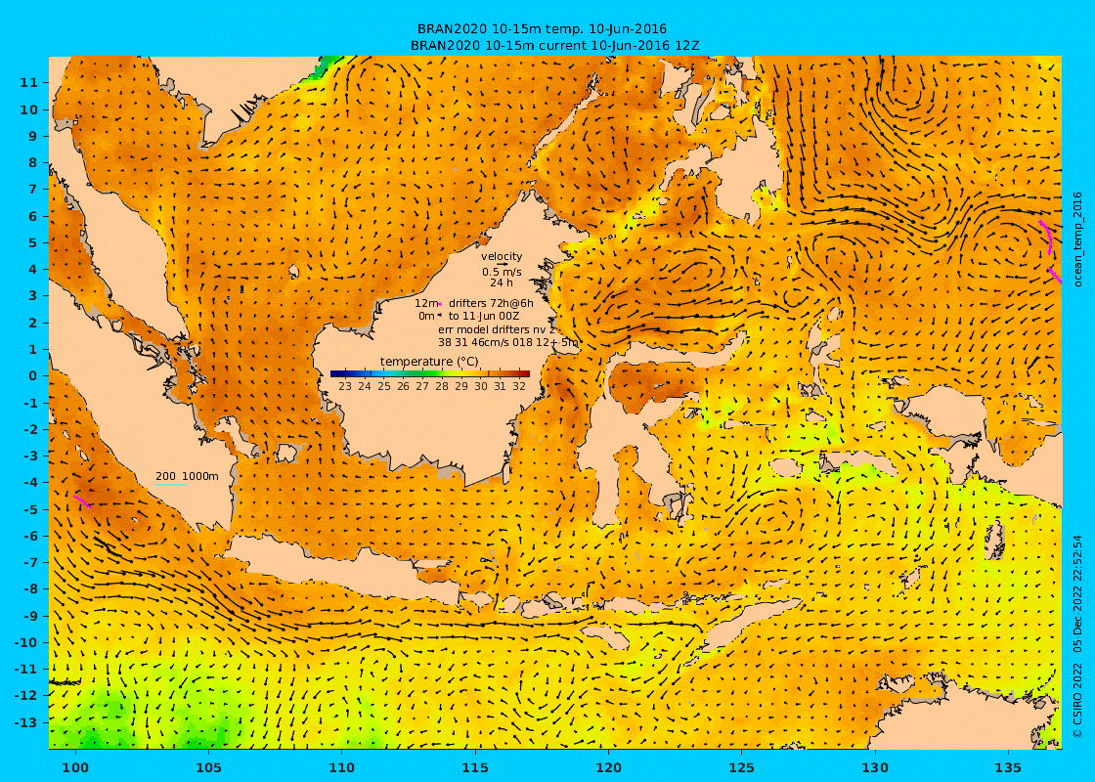
Task: Click the '24 h' legend text
Action: tap(502, 282)
